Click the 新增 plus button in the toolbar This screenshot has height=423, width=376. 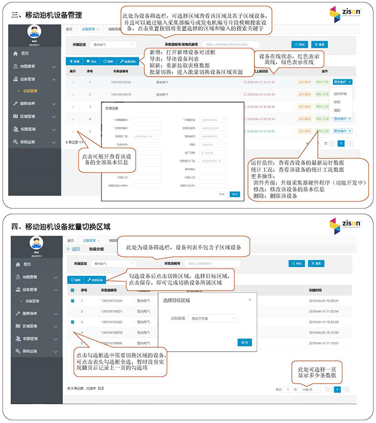pos(74,61)
